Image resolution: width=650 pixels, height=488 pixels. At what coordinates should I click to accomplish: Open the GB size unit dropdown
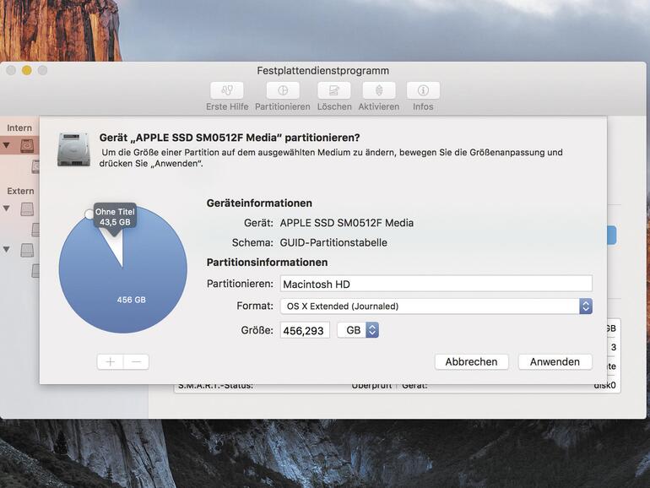pyautogui.click(x=358, y=330)
